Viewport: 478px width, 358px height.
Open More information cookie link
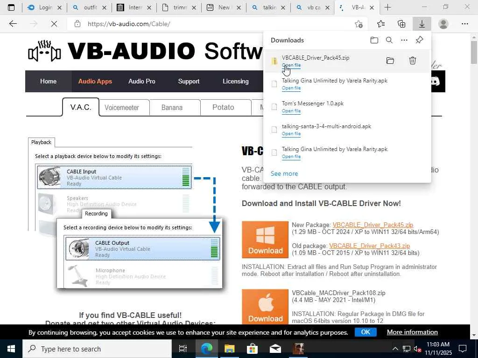[x=412, y=332]
